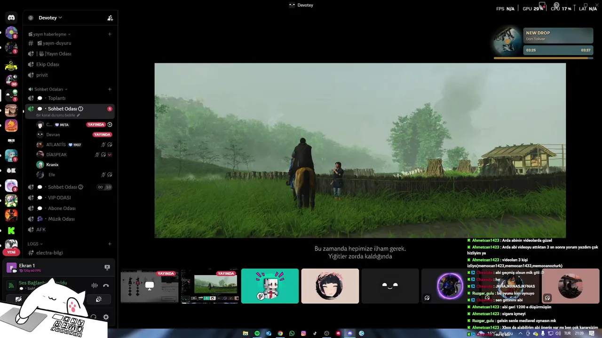The width and height of the screenshot is (602, 338).
Task: Join the Müzik Odası voice channel
Action: [70, 219]
